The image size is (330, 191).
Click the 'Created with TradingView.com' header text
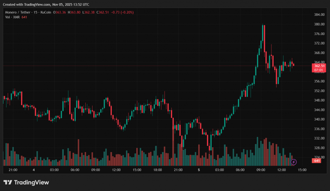(x=45, y=5)
